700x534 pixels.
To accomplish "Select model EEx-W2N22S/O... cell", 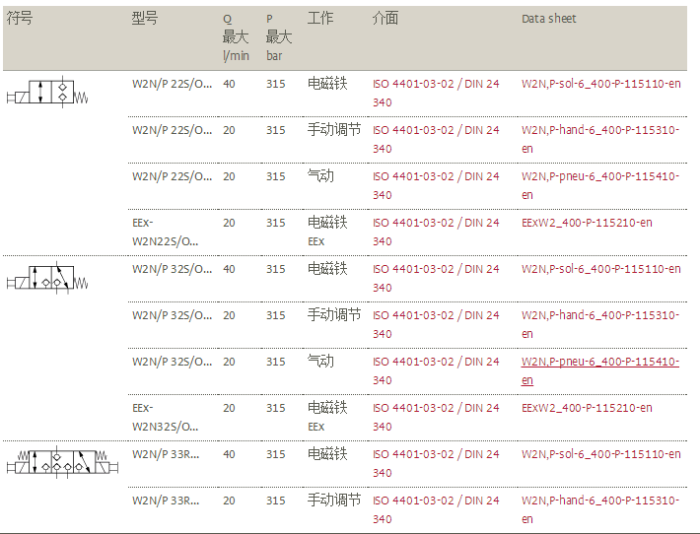I will click(166, 232).
